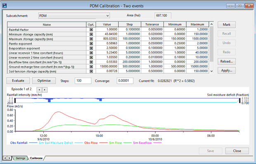The width and height of the screenshot is (256, 164).
Task: Click the Step column header
Action: tap(130, 24)
